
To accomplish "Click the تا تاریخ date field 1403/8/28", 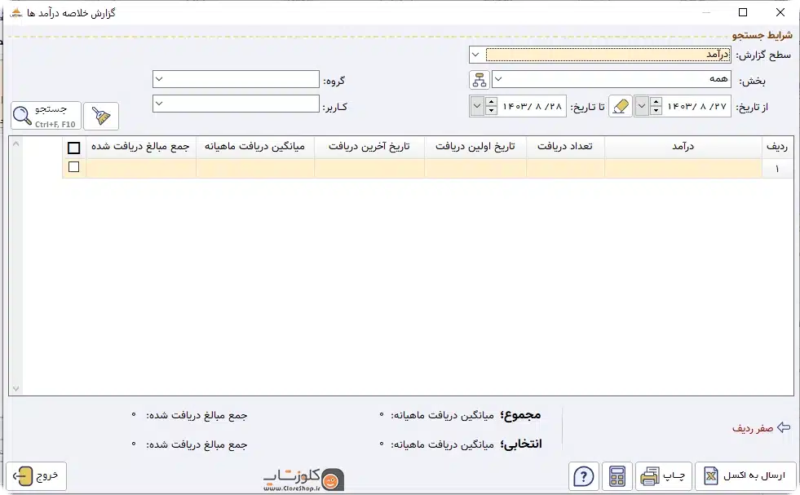I will point(532,106).
